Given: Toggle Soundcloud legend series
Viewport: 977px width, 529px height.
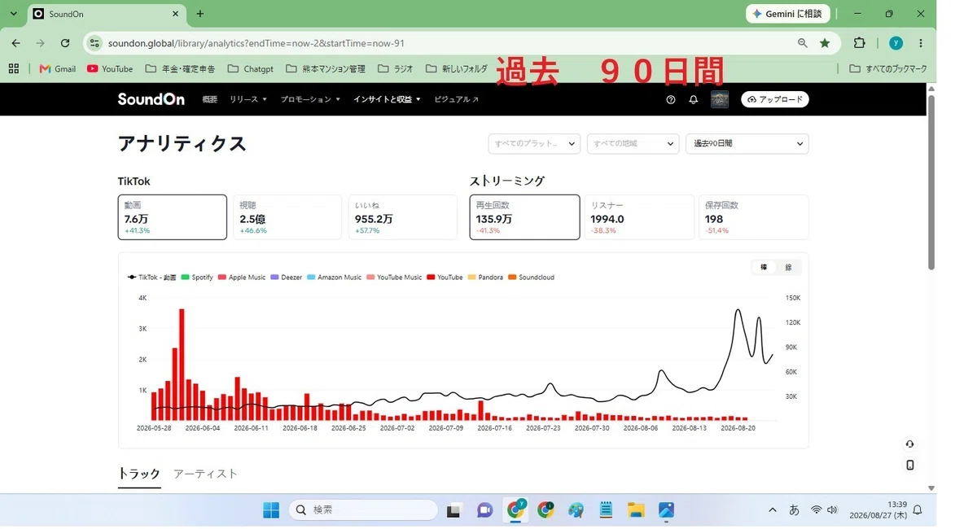Looking at the screenshot, I should (532, 278).
